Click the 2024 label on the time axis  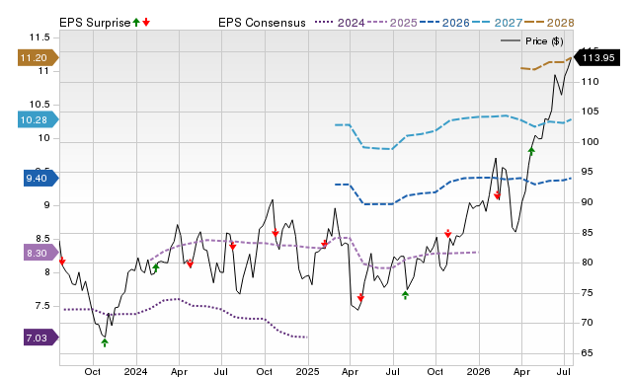[135, 371]
